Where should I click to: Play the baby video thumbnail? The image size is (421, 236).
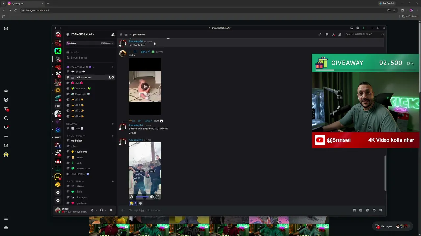click(x=145, y=87)
